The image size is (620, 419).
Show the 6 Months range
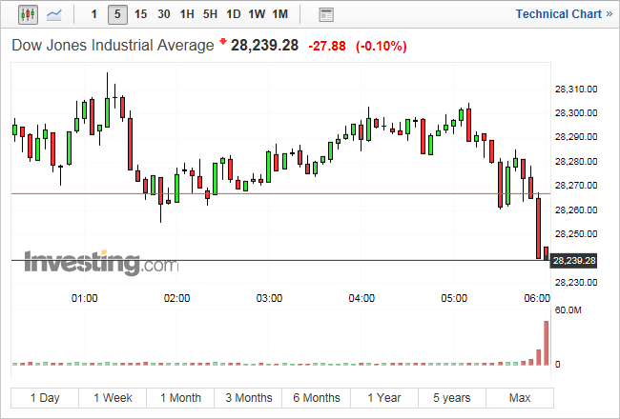[x=317, y=398]
